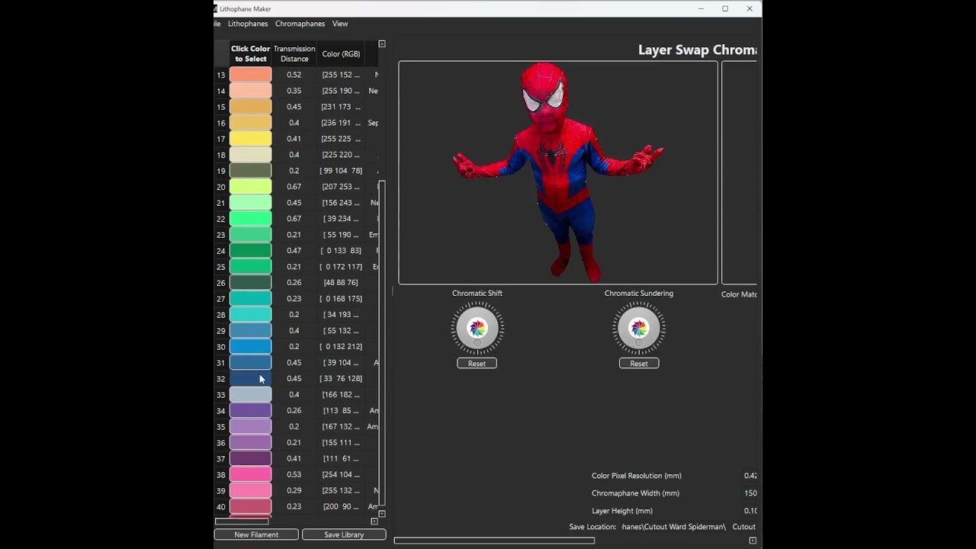The width and height of the screenshot is (976, 549).
Task: Choose the navy blue swatch in row 32
Action: coord(250,379)
